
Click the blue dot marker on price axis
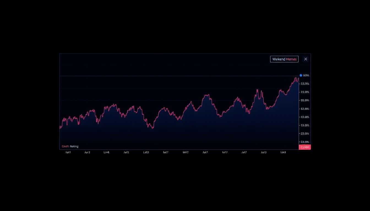coord(301,75)
